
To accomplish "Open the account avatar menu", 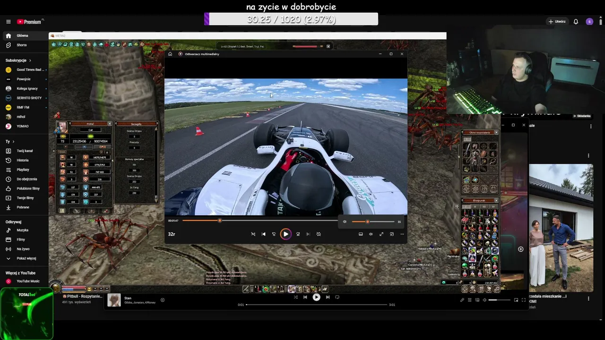I will [589, 22].
